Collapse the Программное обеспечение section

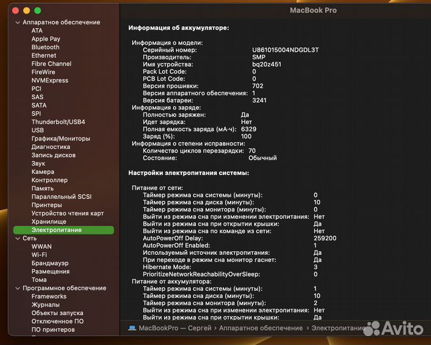[x=18, y=288]
